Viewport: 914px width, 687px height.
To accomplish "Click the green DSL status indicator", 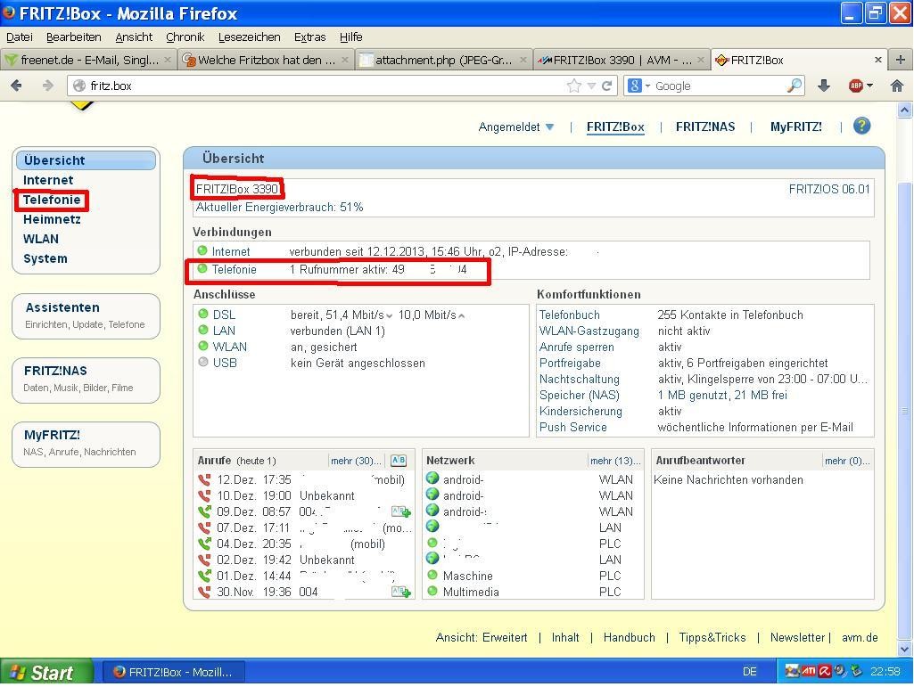I will click(202, 314).
